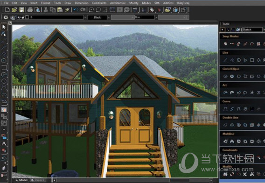Click the right arrow of the horizontal scrollbar
Image resolution: width=265 pixels, height=183 pixels.
[211, 180]
